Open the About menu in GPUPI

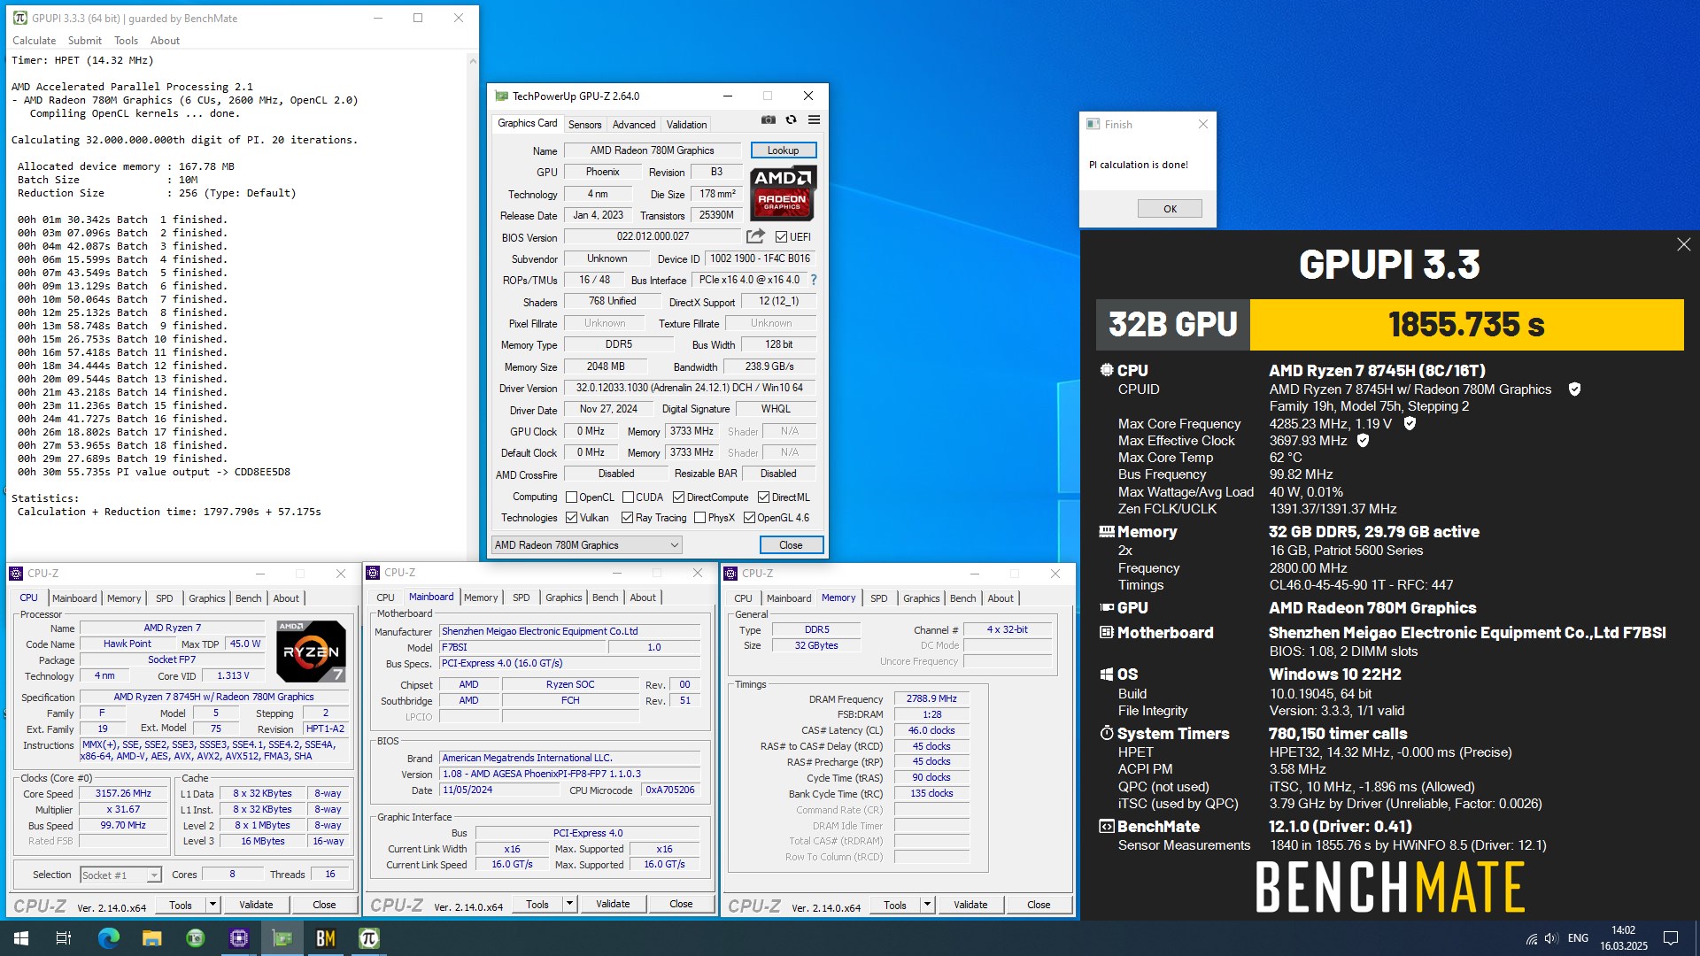[165, 41]
